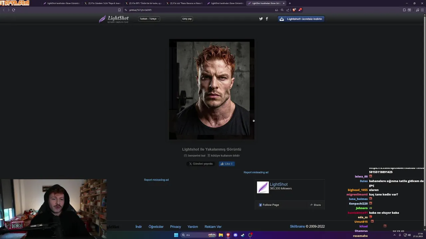This screenshot has width=426, height=239.
Task: Open Brave Shields lion icon
Action: coord(294,10)
